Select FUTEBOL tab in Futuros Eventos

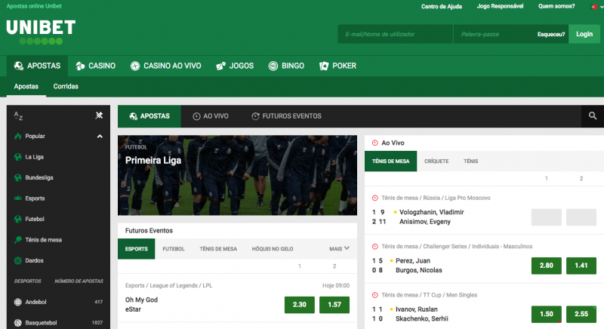[174, 249]
